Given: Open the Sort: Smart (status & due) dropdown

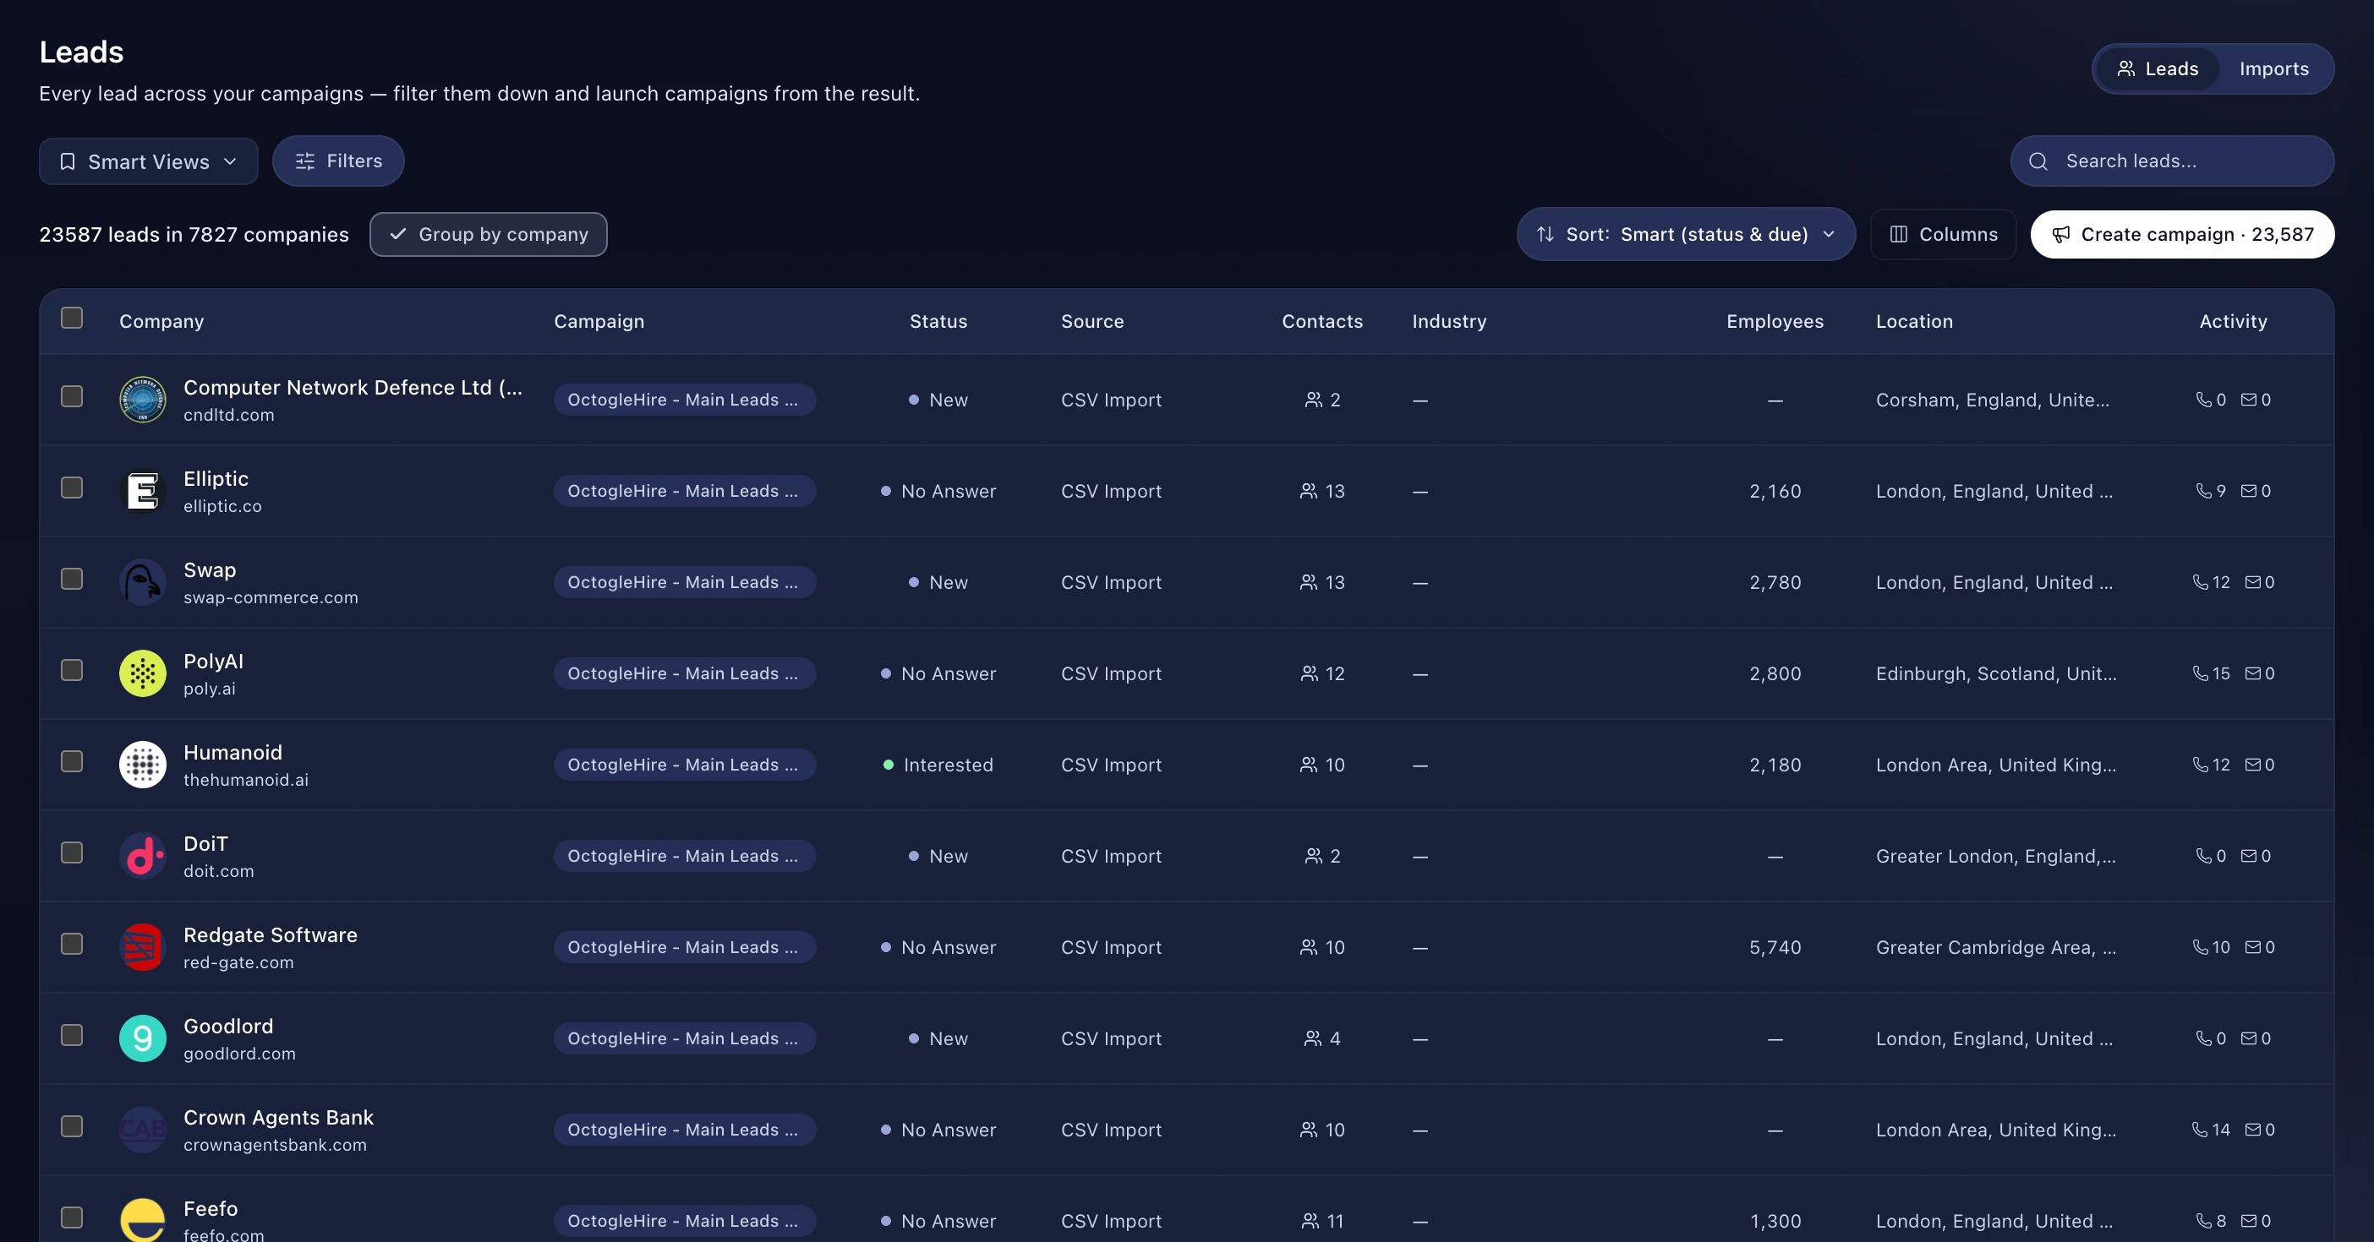Looking at the screenshot, I should coord(1686,234).
